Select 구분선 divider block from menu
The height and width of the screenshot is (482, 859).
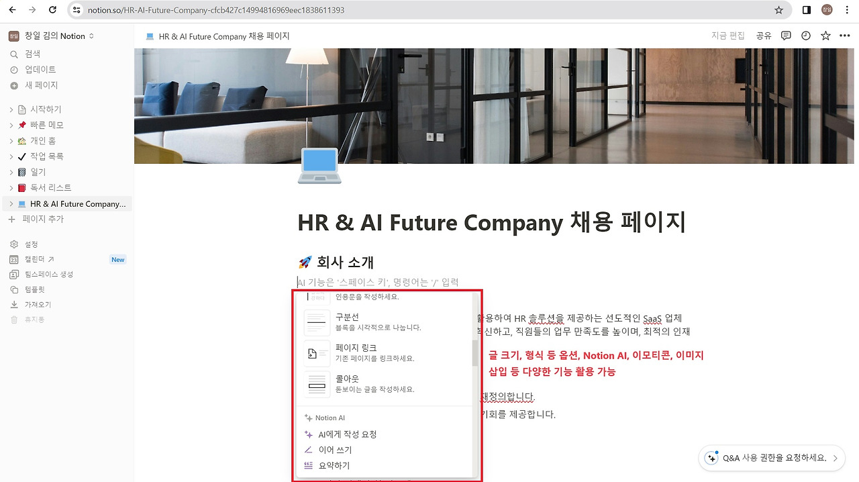pyautogui.click(x=385, y=322)
